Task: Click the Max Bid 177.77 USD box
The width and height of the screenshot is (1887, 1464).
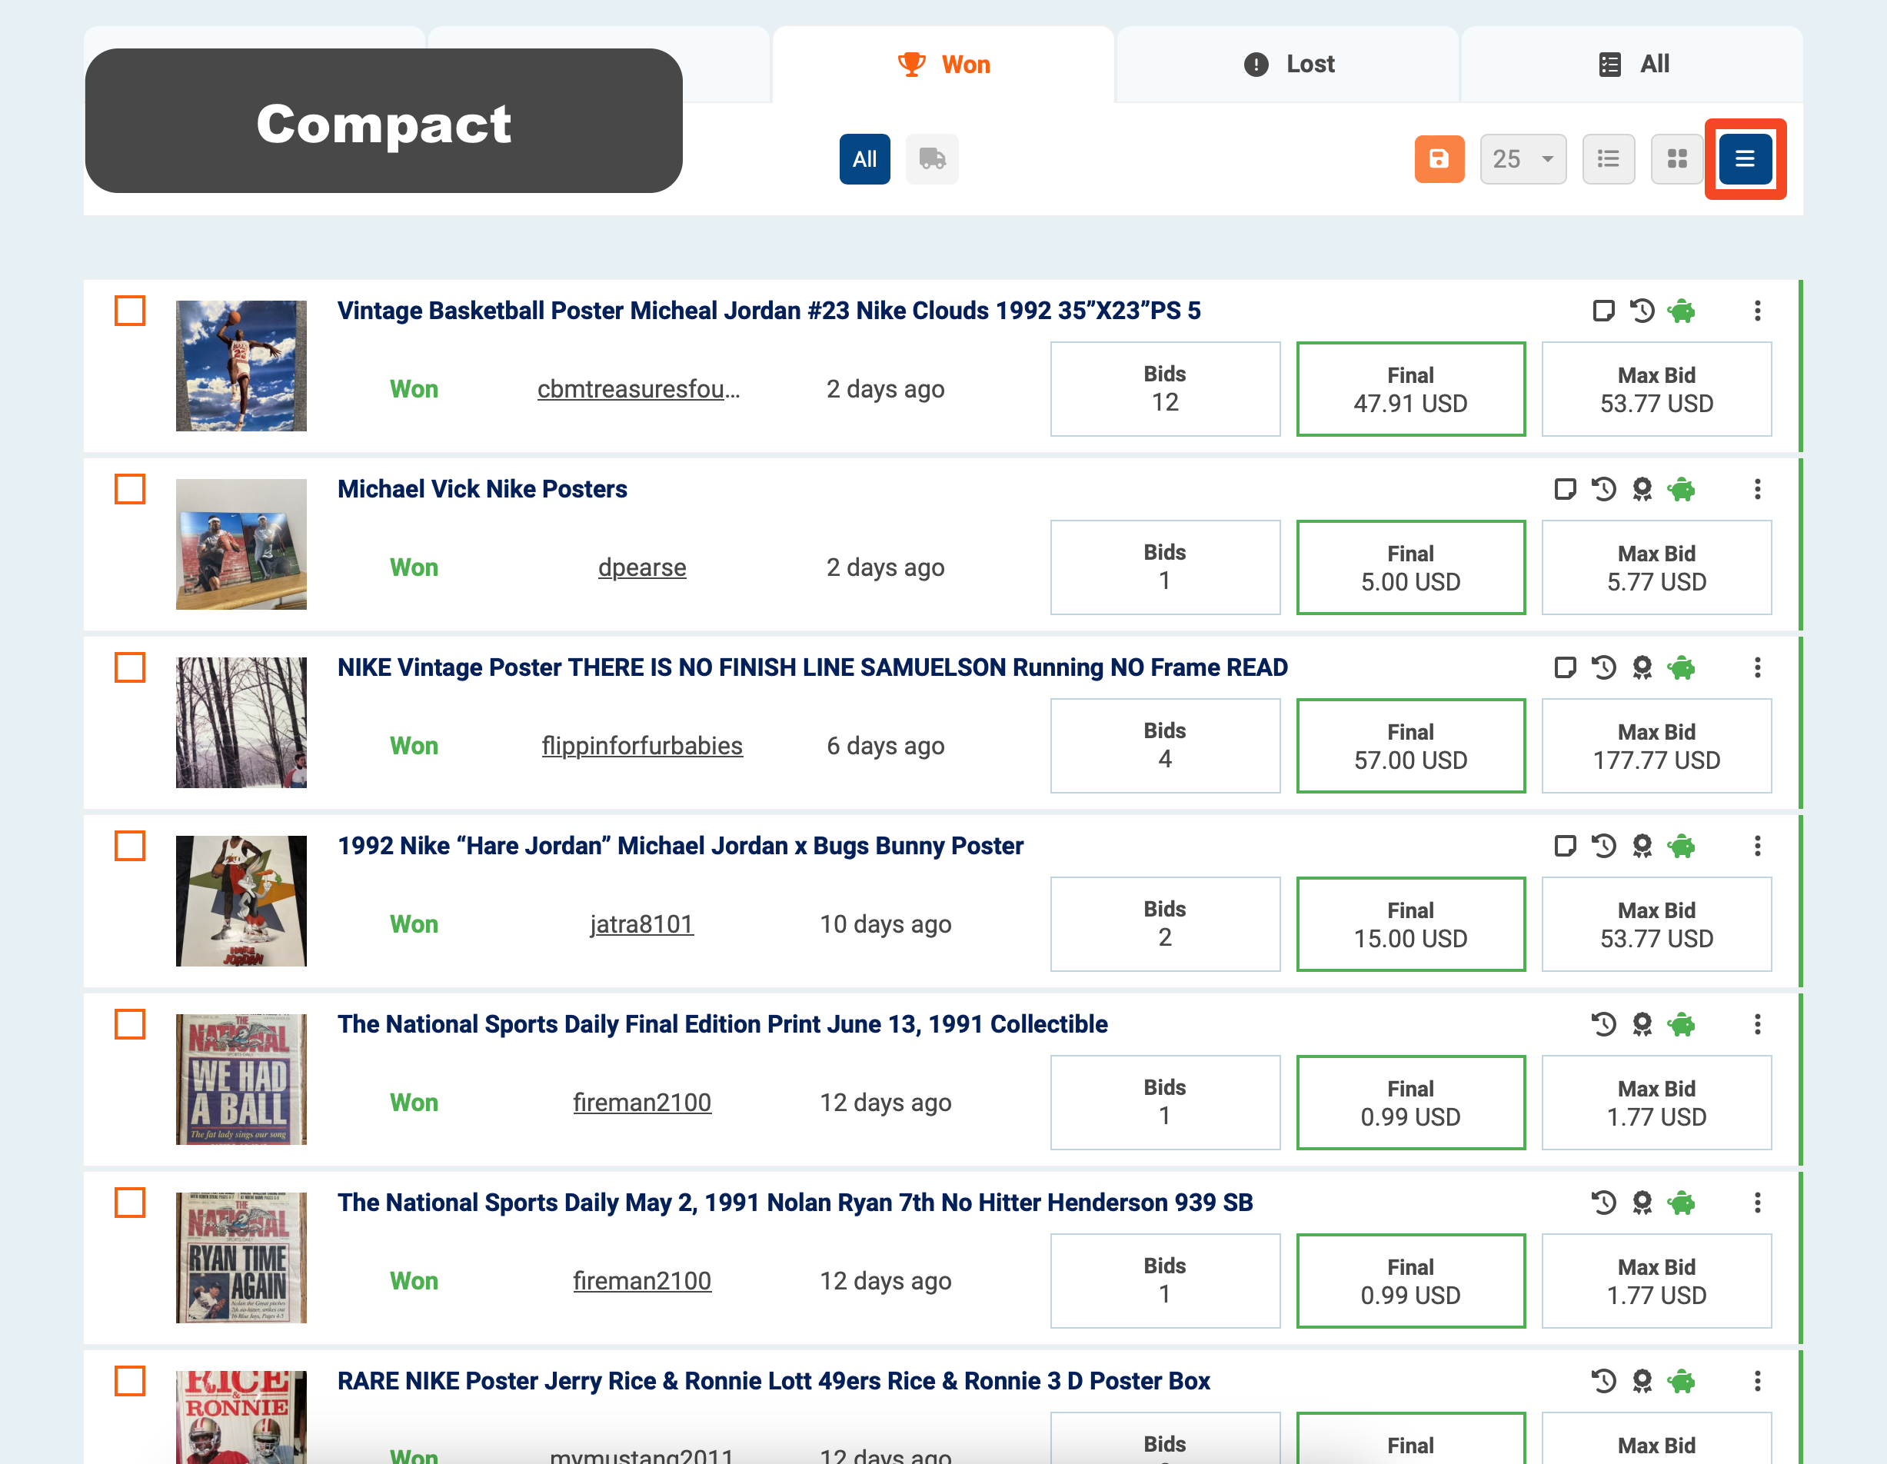Action: pyautogui.click(x=1656, y=747)
